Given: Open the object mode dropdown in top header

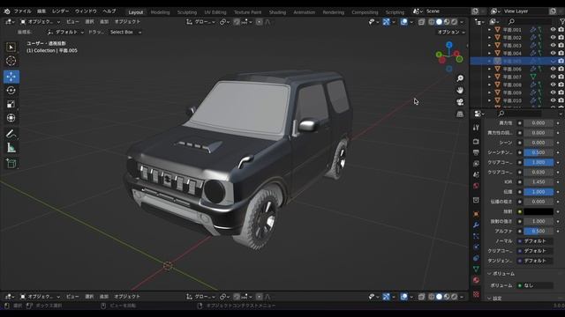Looking at the screenshot, I should point(41,22).
